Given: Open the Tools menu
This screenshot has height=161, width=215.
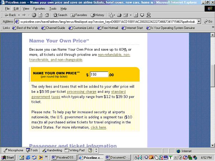Looking at the screenshot, I should click(x=53, y=9).
